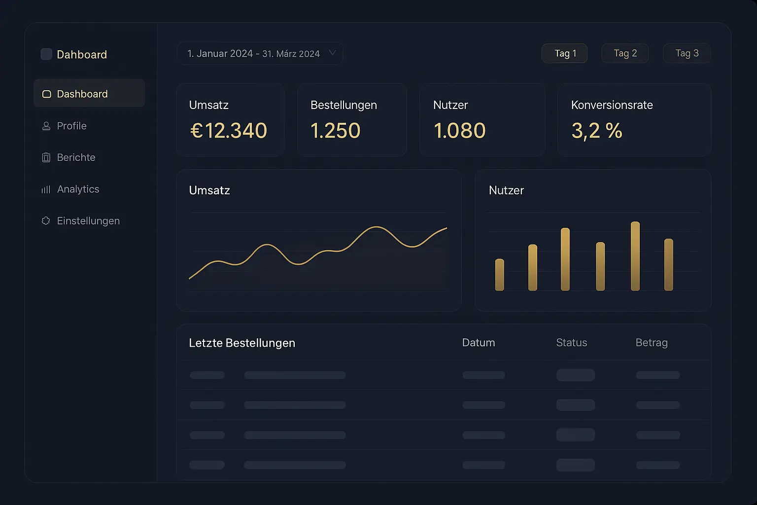
Task: Open the '1. Januar 2024 - 31. März 2024' selector
Action: tap(253, 53)
